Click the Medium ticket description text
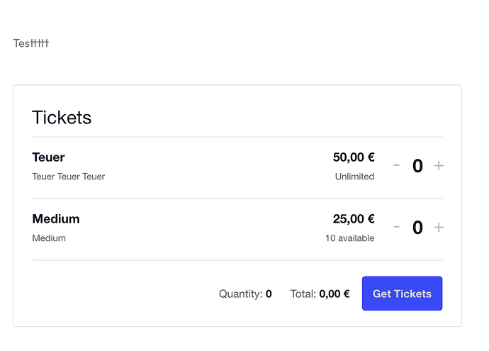The image size is (489, 351). point(49,238)
